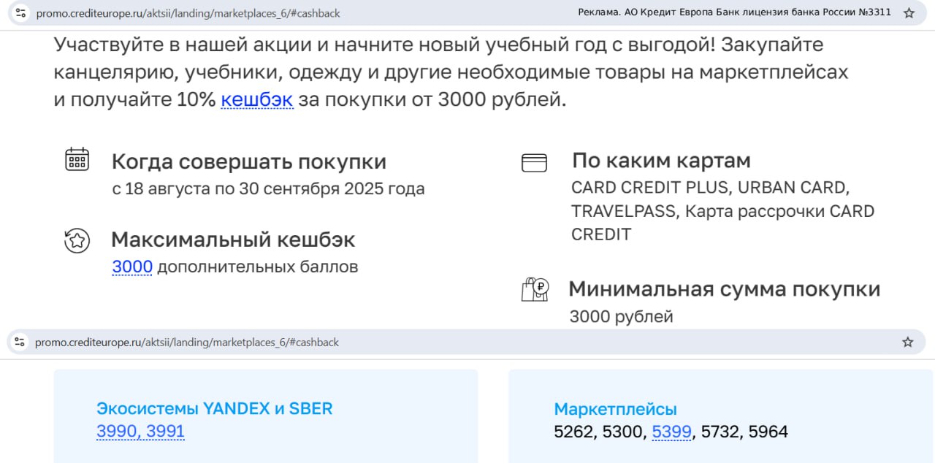Click the credit card icon beside "По каким картам"
935x463 pixels.
click(x=534, y=163)
